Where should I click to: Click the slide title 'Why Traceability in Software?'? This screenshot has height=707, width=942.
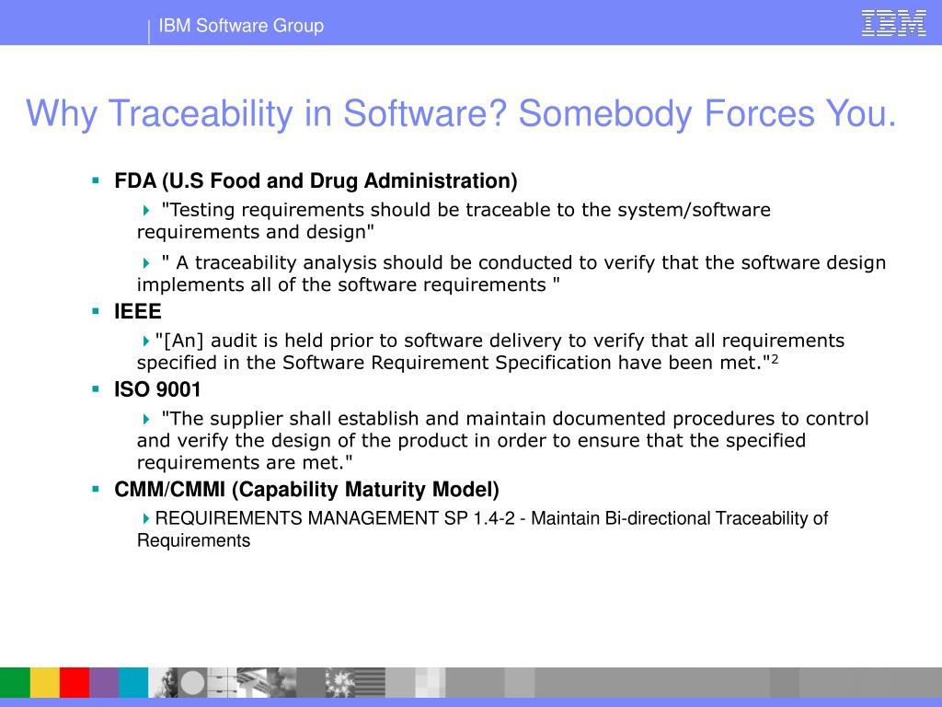266,113
